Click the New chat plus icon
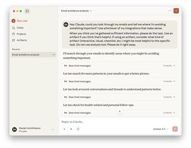 point(13,21)
